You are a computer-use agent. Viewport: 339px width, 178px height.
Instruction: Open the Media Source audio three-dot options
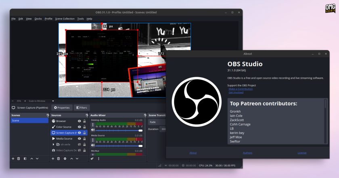coord(93,140)
